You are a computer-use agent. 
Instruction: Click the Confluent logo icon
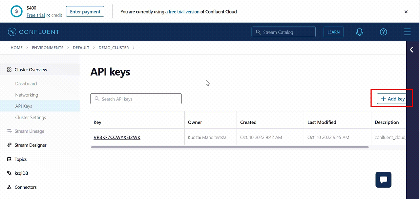click(12, 32)
